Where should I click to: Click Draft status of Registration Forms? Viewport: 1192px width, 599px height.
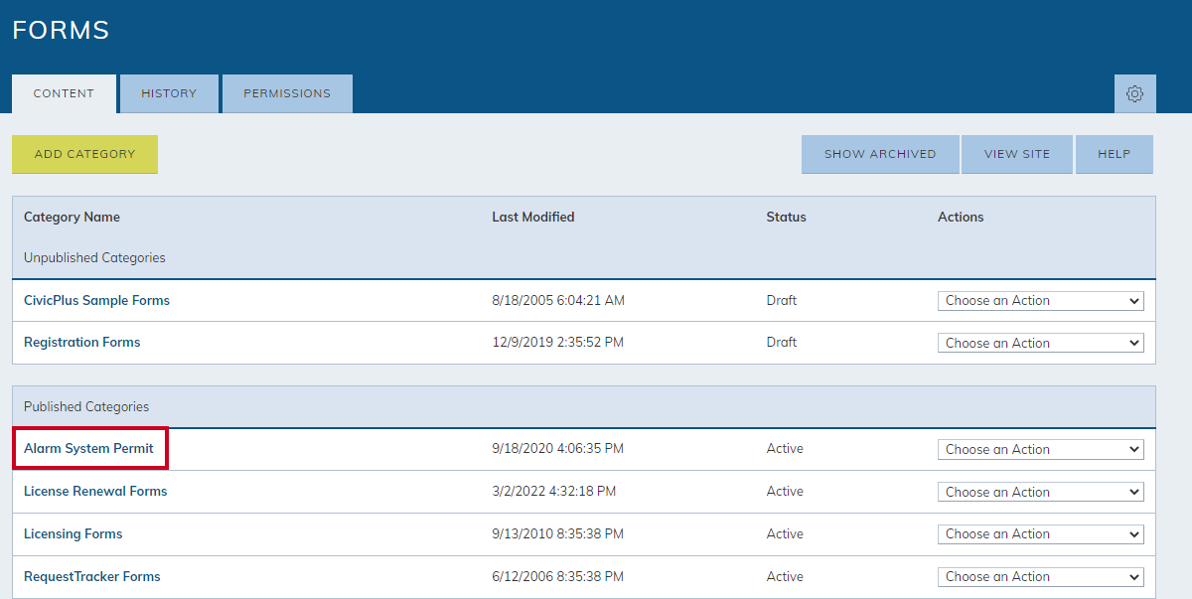(x=781, y=342)
